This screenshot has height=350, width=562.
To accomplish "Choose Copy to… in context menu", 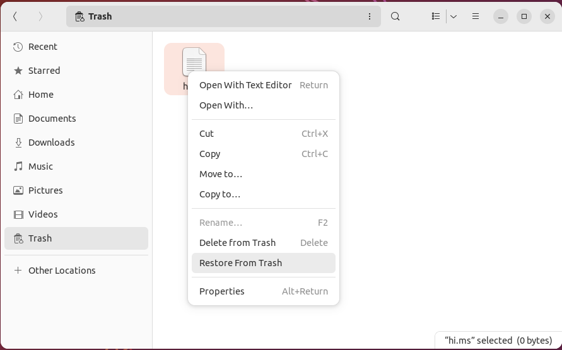I will click(x=264, y=194).
